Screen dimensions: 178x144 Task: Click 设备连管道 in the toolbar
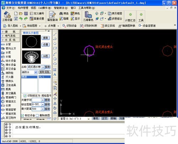[147, 26]
